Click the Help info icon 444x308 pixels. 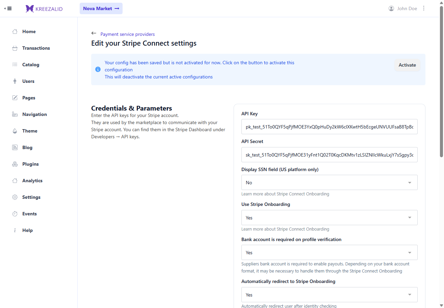(15, 230)
